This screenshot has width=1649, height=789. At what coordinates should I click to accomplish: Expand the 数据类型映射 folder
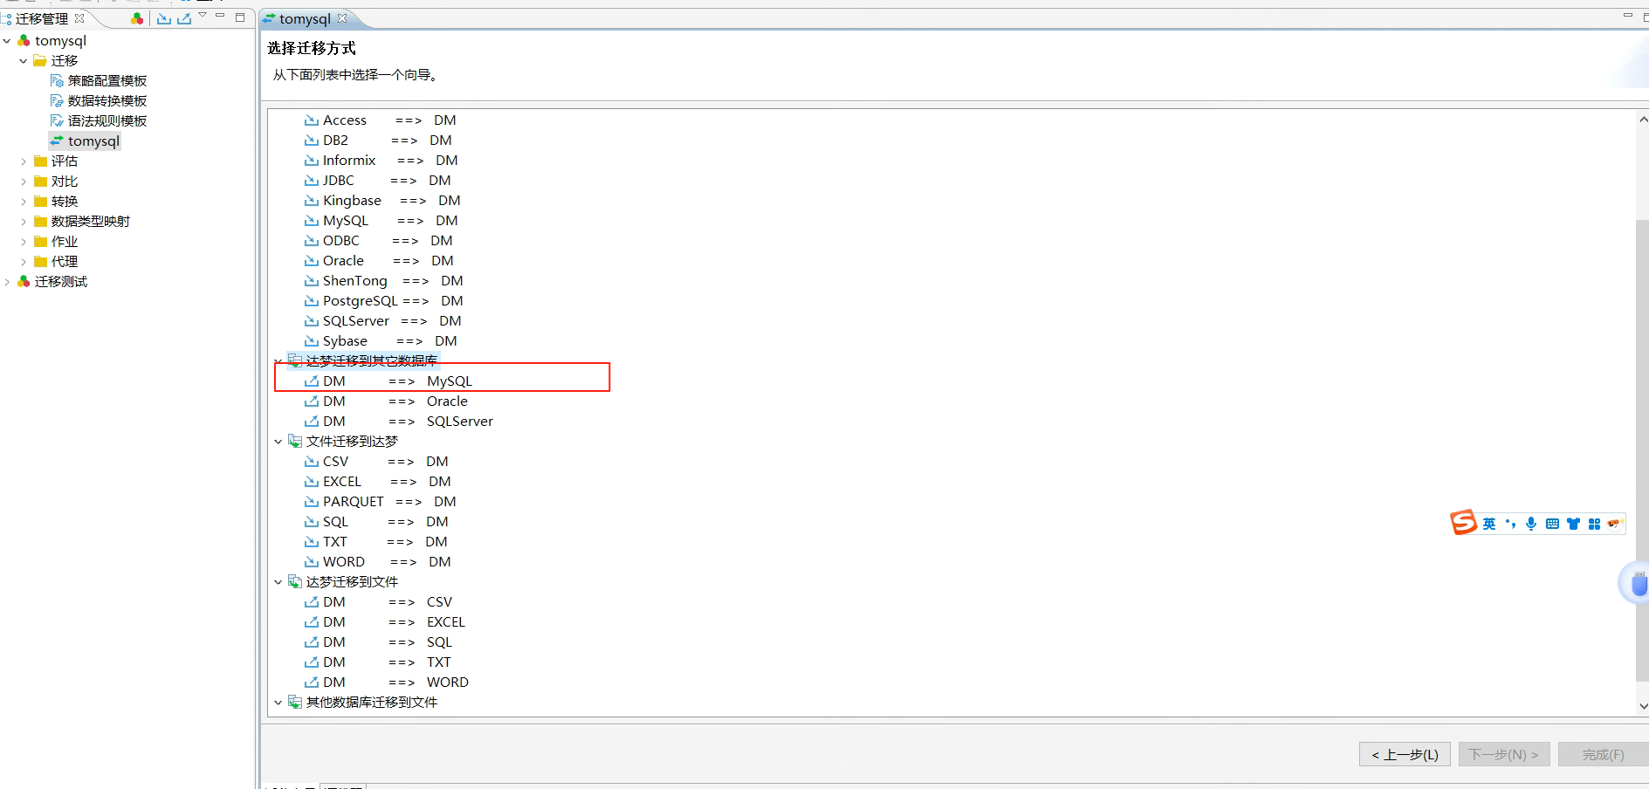pos(24,222)
